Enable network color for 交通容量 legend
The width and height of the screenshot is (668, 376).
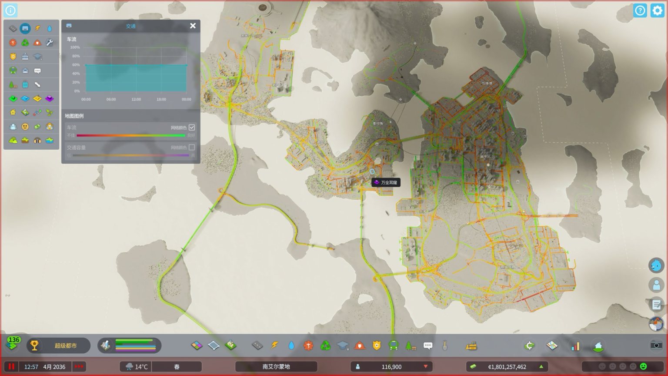(x=192, y=148)
